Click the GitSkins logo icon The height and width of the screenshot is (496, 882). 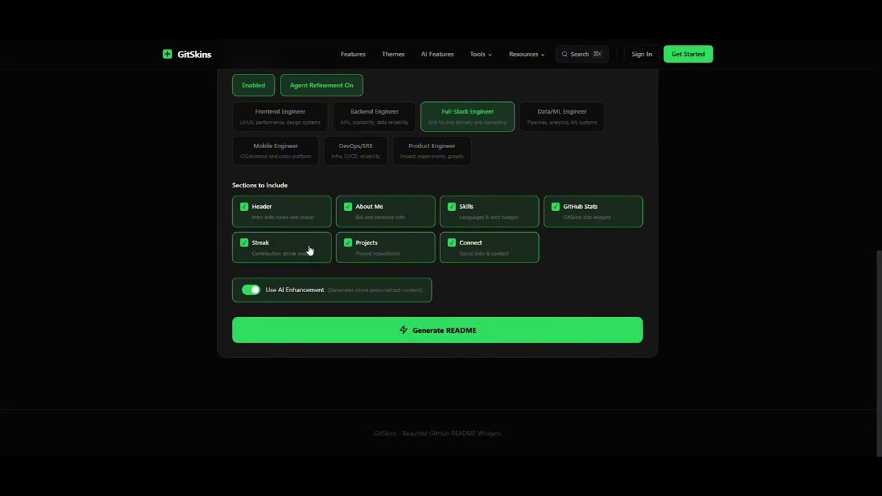coord(167,54)
